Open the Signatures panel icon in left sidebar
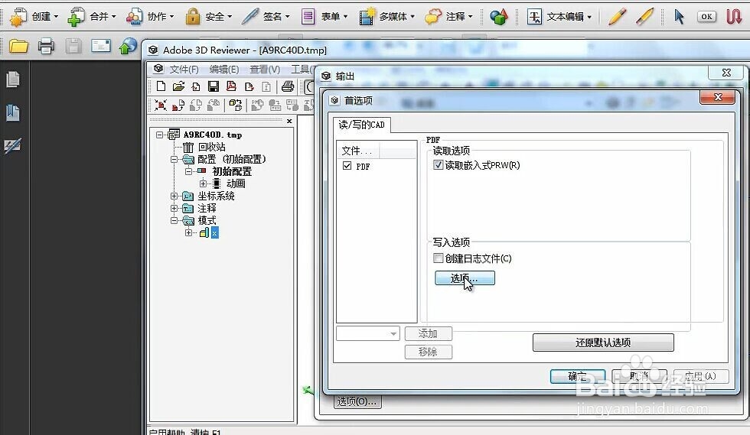This screenshot has height=435, width=750. point(12,146)
